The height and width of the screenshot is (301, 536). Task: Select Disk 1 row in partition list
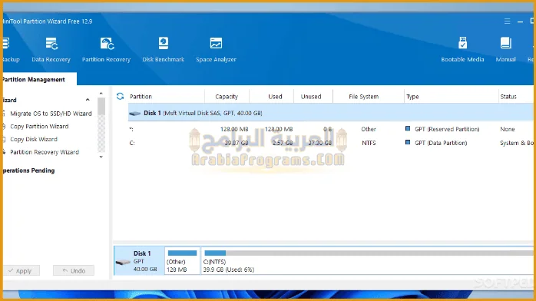point(330,113)
